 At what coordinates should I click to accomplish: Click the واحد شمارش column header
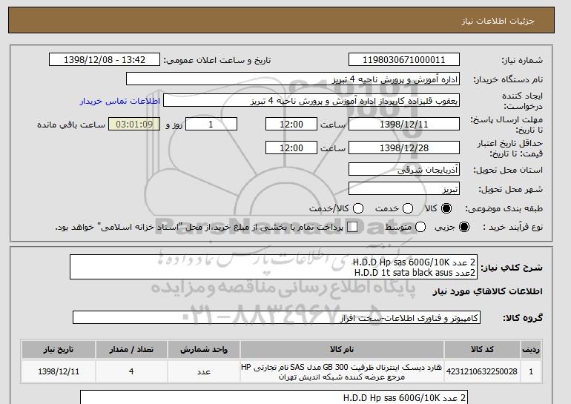(204, 349)
